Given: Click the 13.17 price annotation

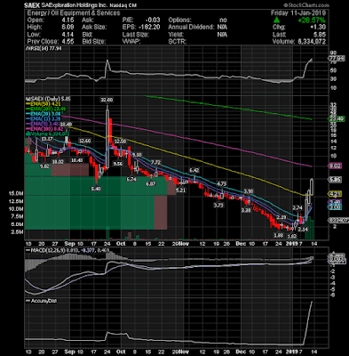Looking at the screenshot, I should click(x=47, y=139).
